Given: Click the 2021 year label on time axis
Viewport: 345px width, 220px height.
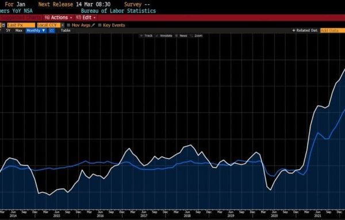Looking at the screenshot, I should (x=317, y=216).
